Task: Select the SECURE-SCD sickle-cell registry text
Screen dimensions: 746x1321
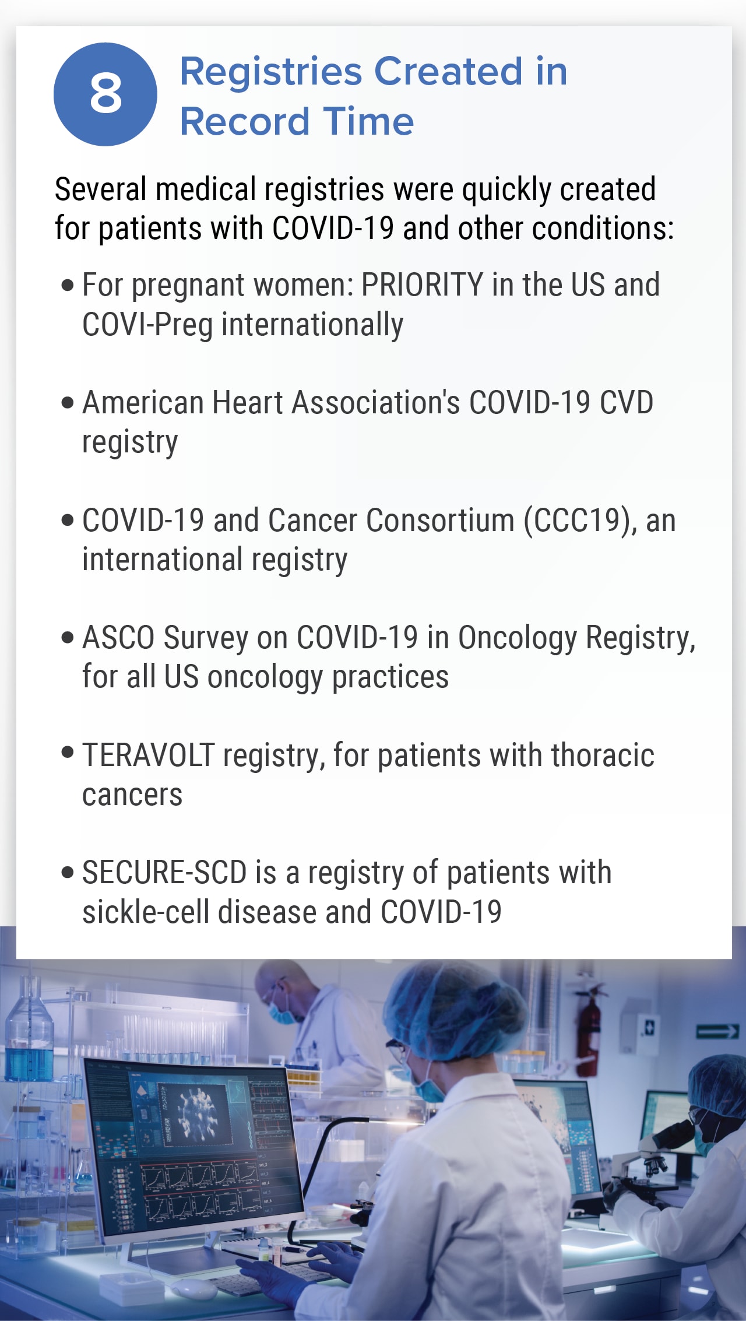Action: pos(347,892)
